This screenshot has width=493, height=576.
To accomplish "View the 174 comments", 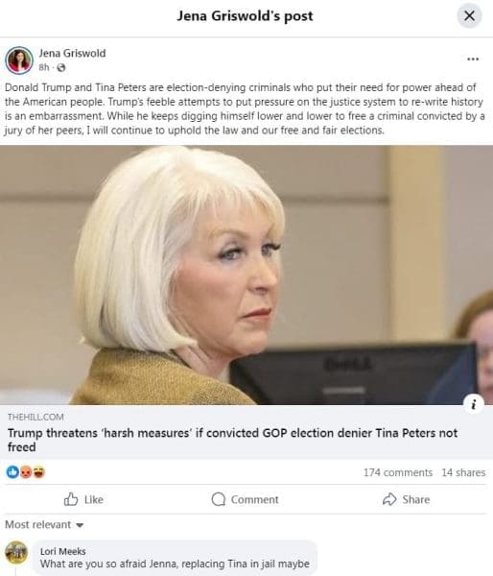I will (398, 472).
